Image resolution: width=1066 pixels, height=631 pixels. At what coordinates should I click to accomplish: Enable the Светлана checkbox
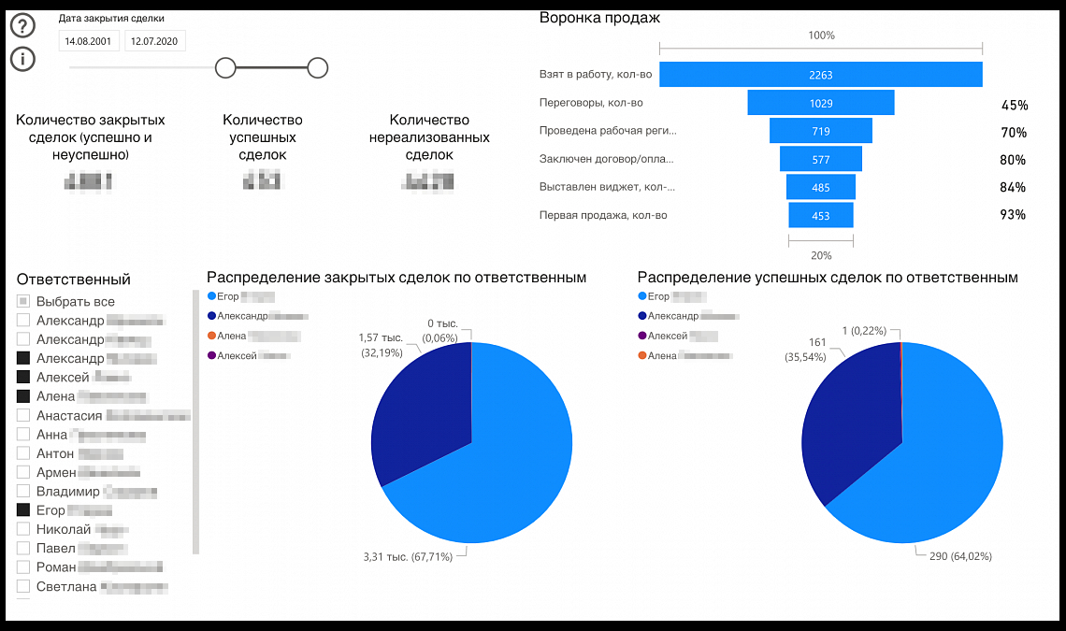23,586
